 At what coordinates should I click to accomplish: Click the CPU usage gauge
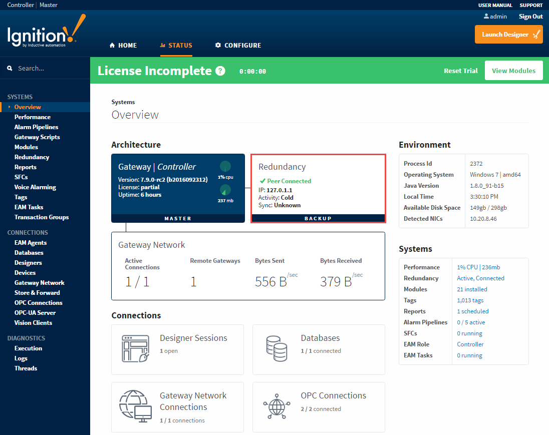tap(225, 167)
